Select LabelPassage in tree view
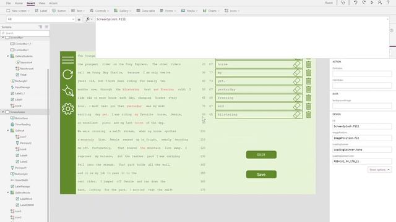This screenshot has width=396, height=222. (22, 186)
